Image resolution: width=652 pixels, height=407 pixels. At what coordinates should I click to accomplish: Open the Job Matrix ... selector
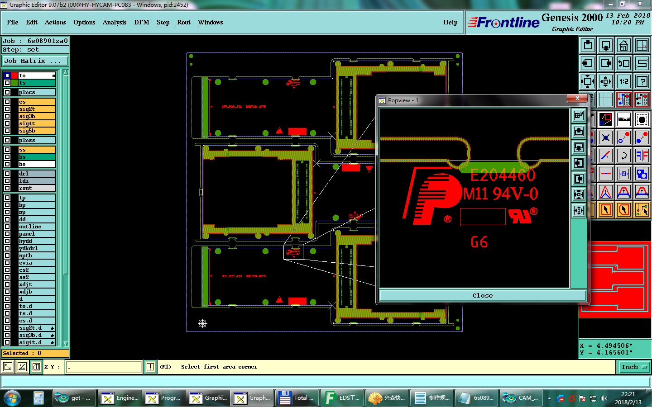coord(35,61)
